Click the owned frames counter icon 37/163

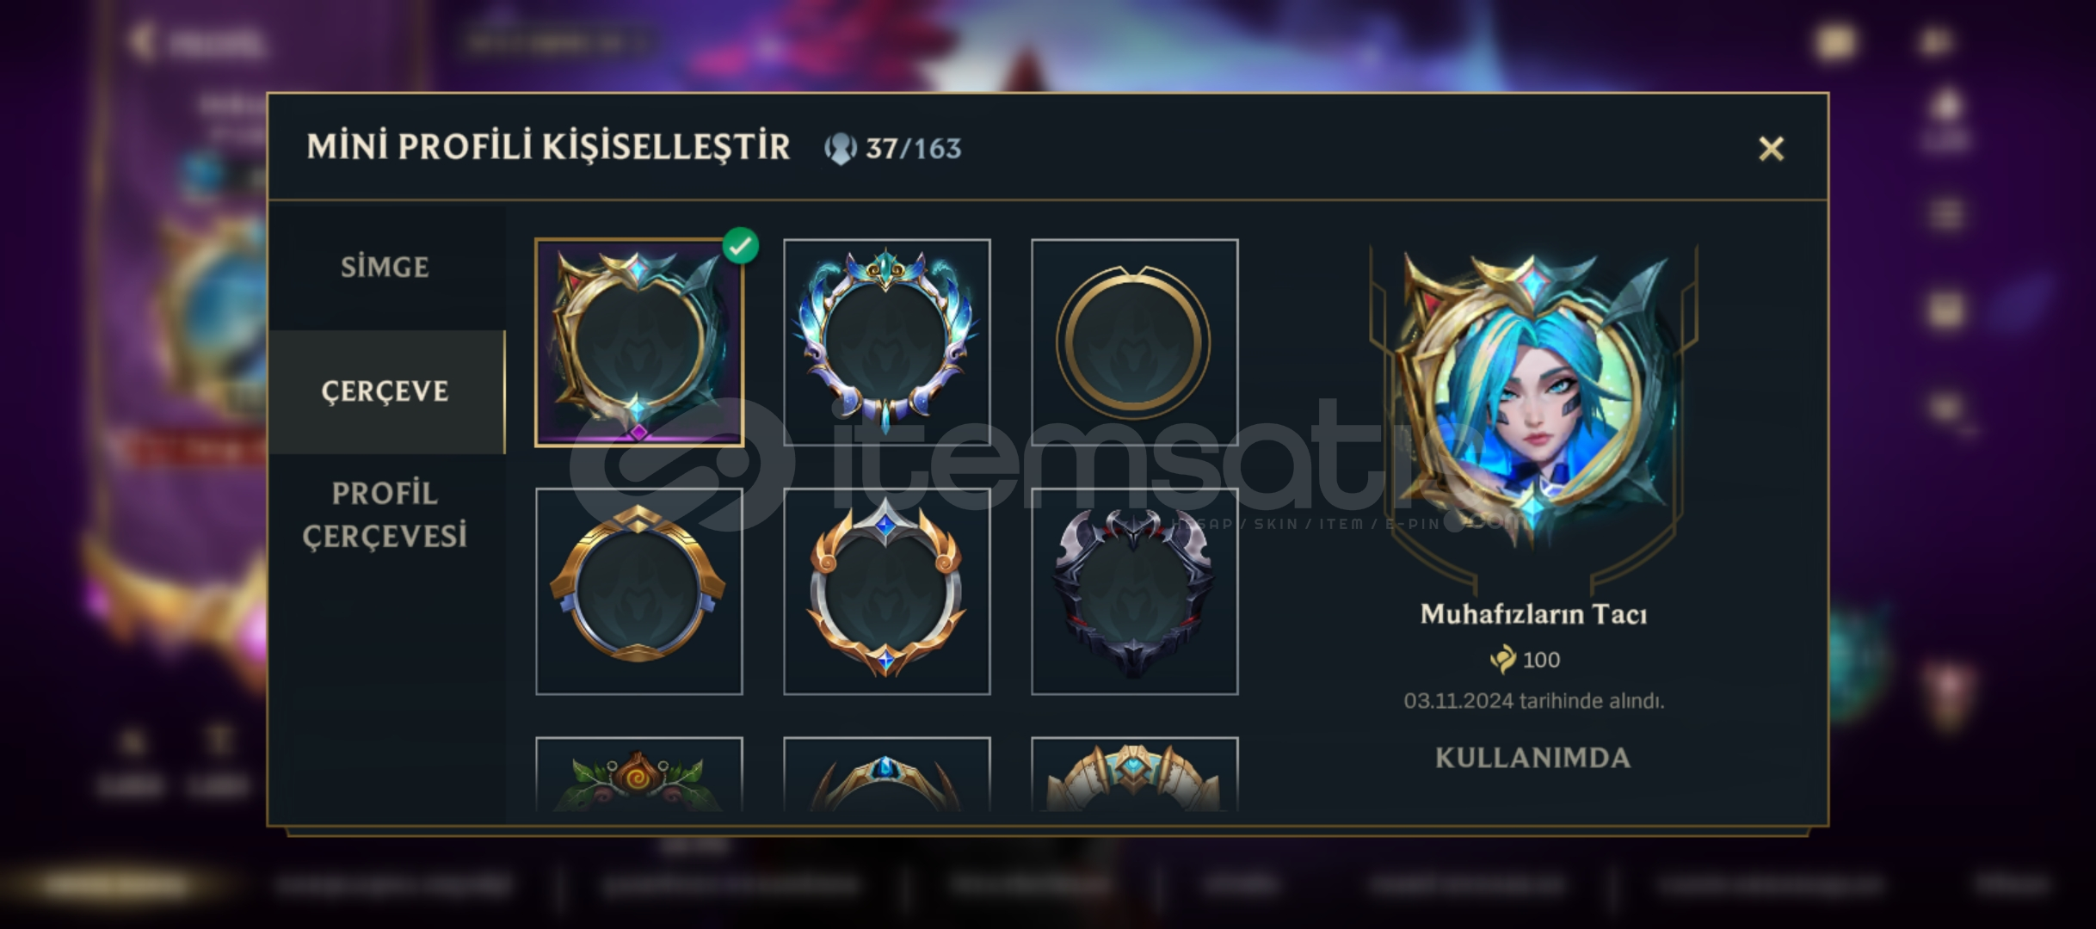(x=840, y=149)
